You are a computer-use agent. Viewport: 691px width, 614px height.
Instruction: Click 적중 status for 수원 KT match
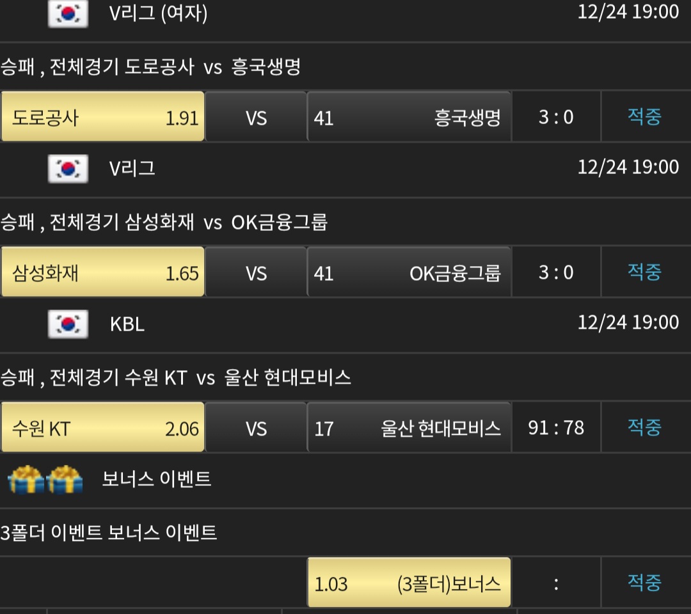[x=644, y=427]
